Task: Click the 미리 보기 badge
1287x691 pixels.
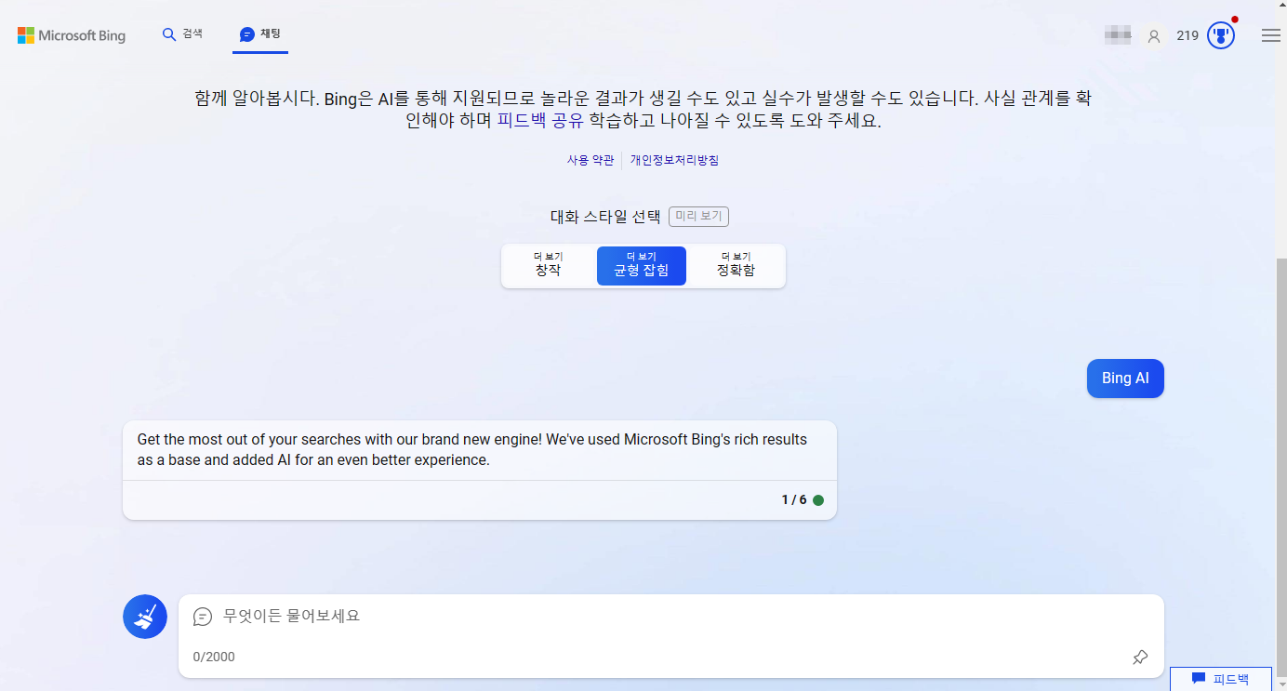Action: [x=698, y=217]
